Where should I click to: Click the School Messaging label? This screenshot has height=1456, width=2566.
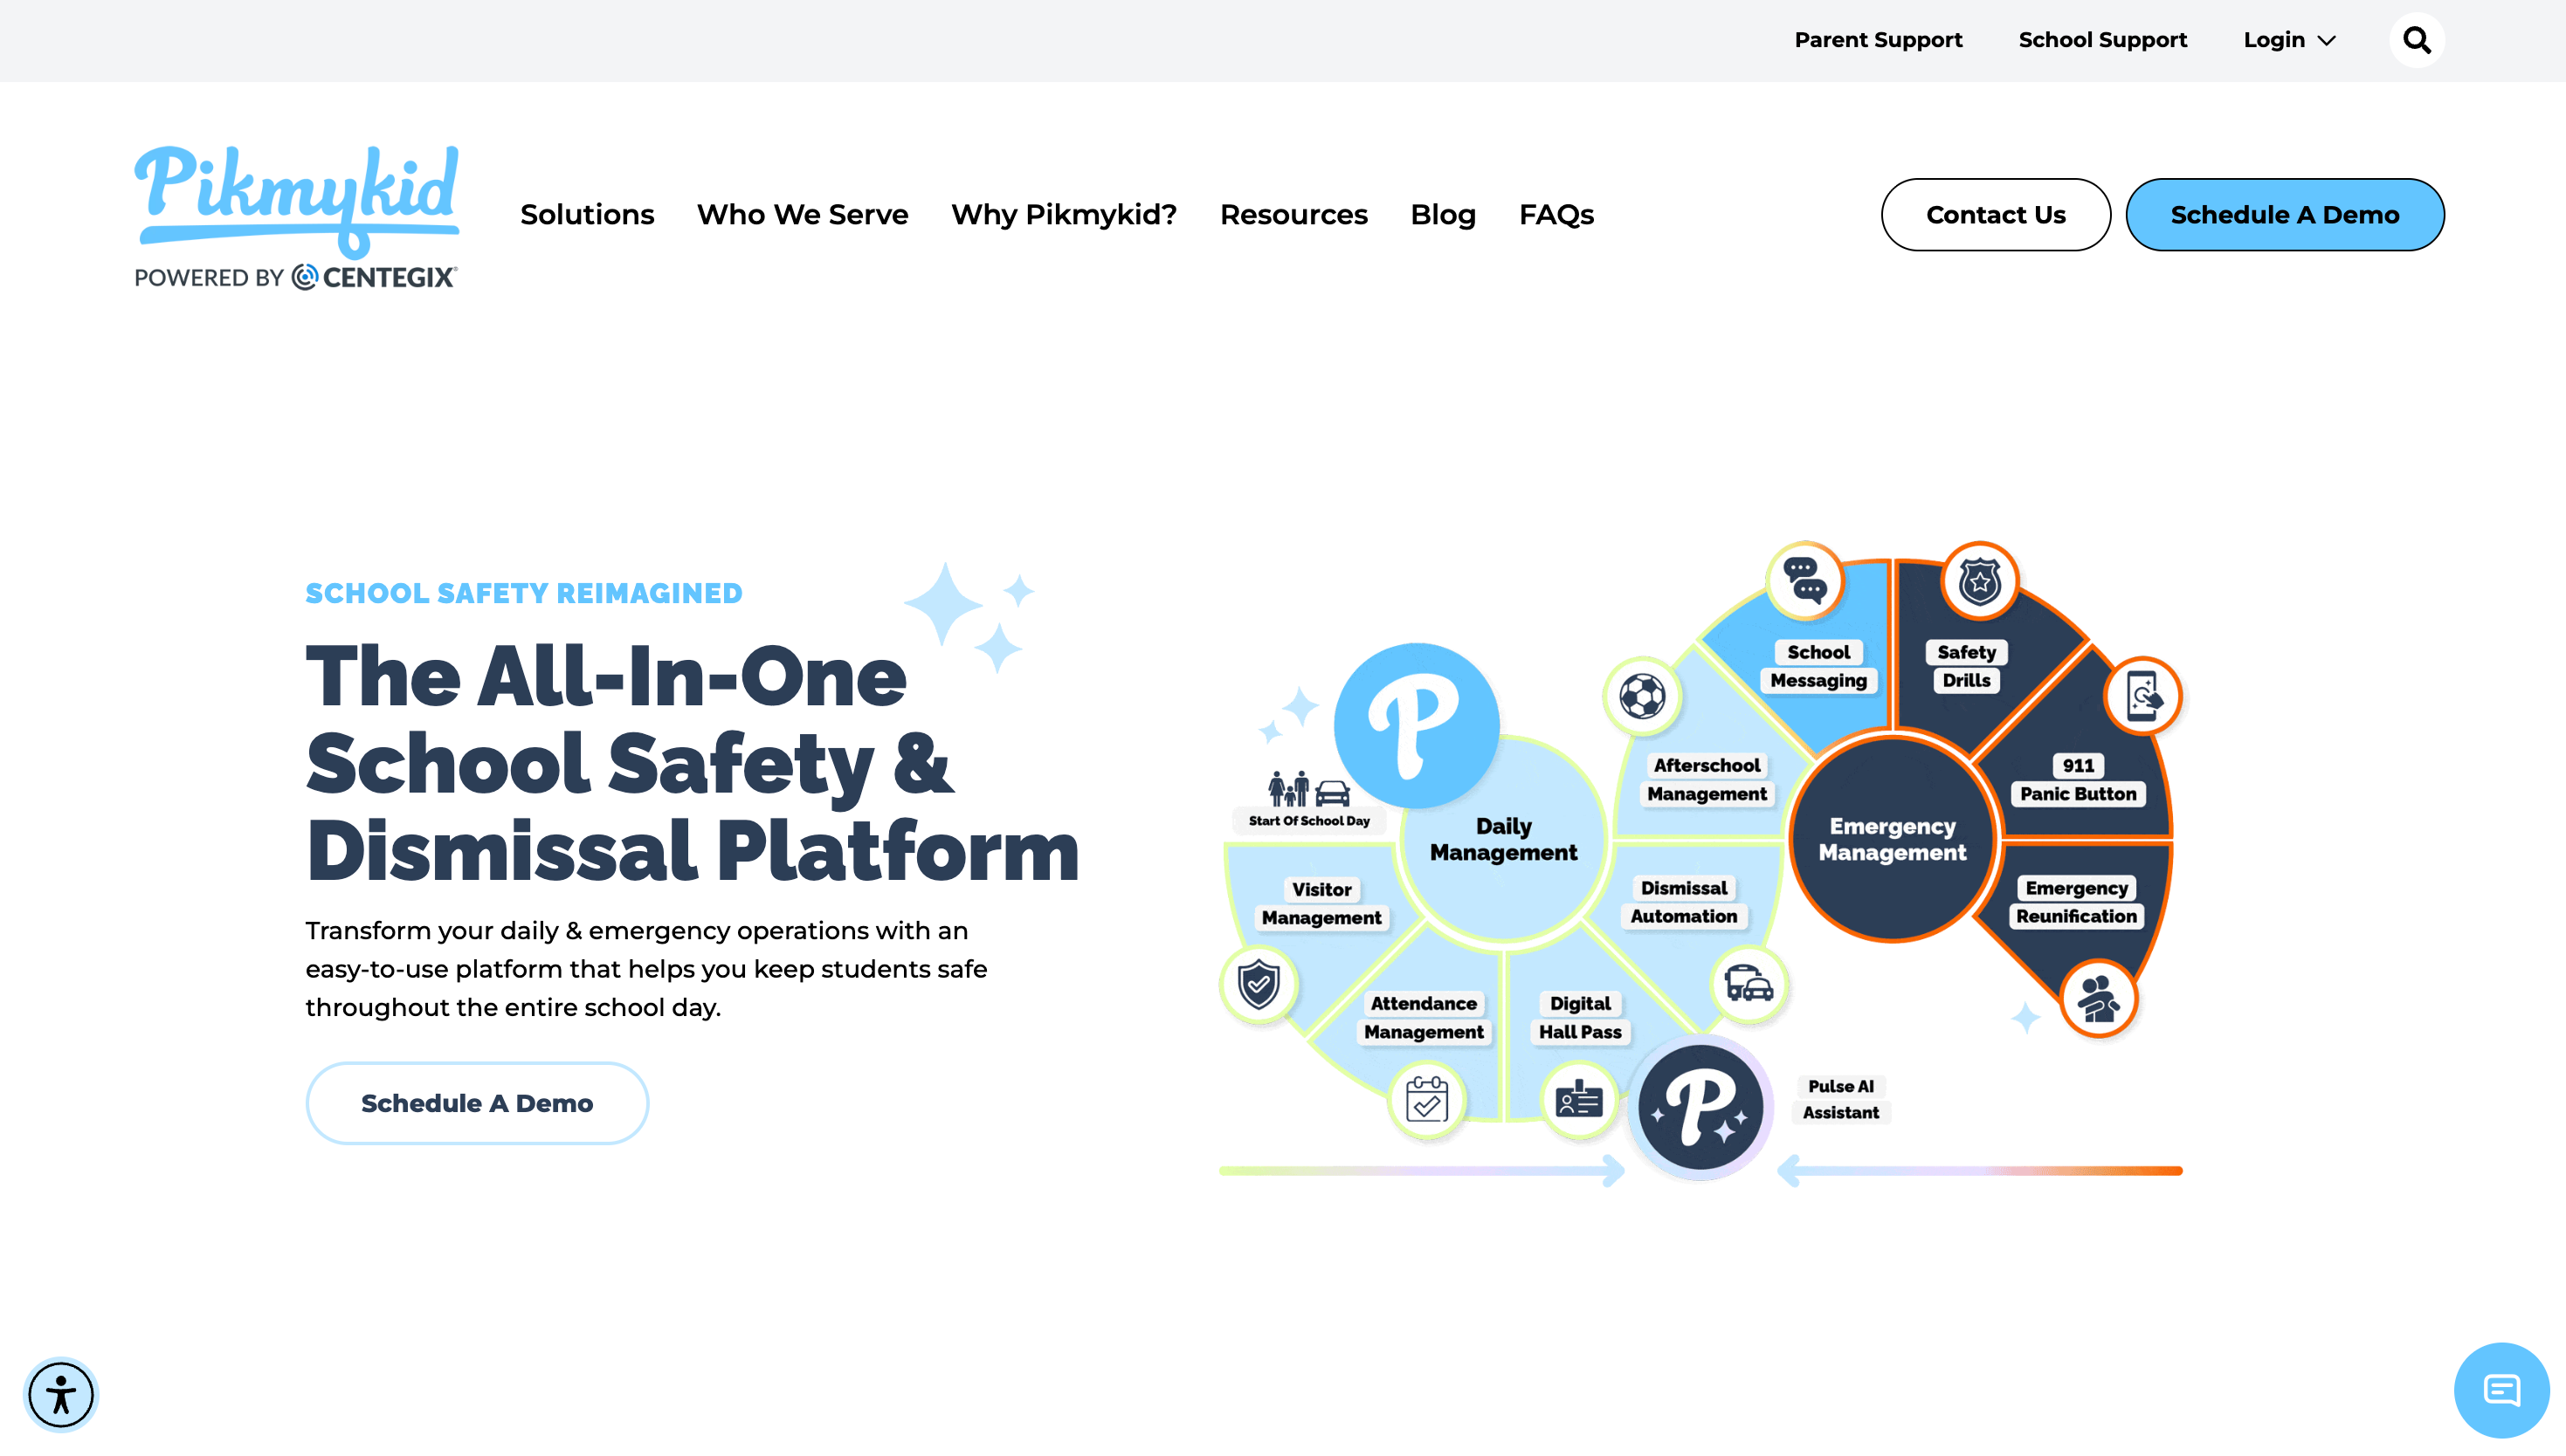pyautogui.click(x=1818, y=666)
